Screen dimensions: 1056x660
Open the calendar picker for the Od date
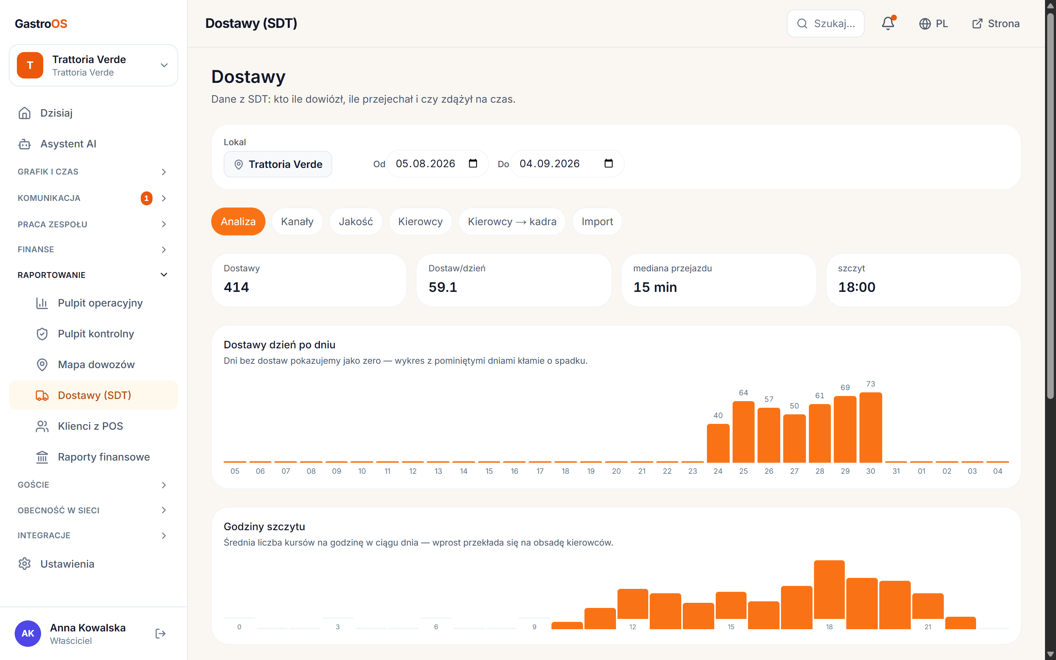(x=473, y=163)
